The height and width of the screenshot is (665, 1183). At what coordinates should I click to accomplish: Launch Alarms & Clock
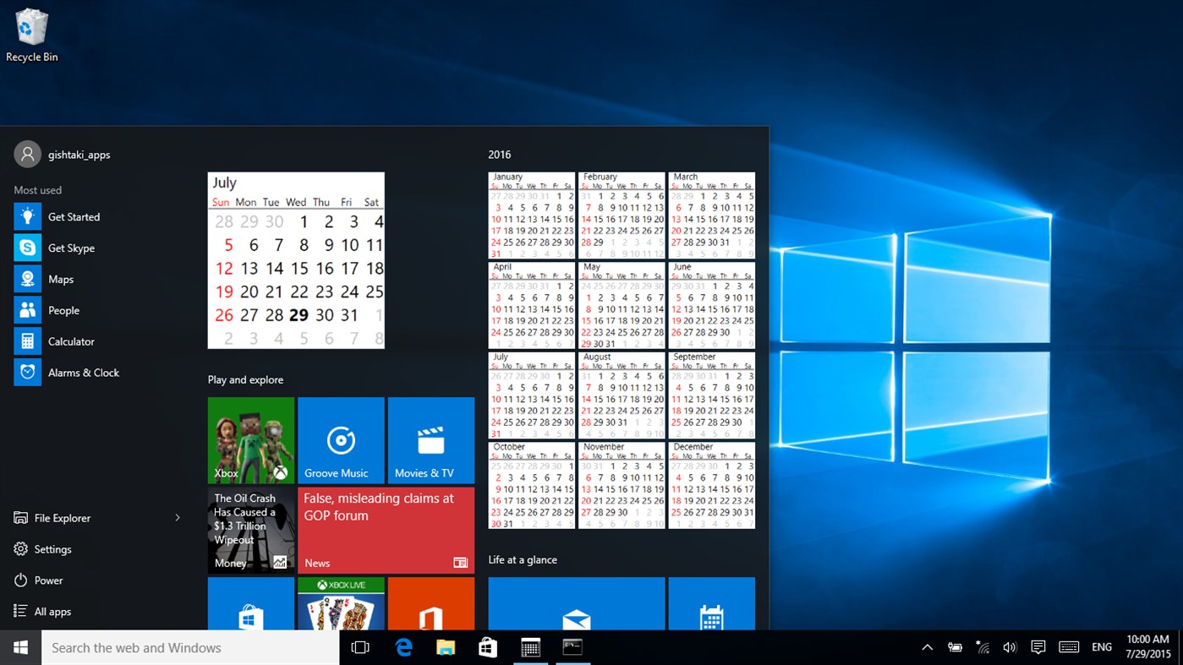pos(84,373)
